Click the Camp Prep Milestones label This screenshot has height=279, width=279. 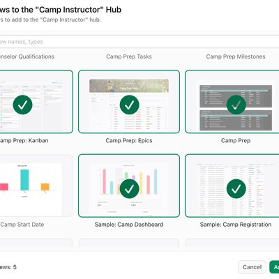pyautogui.click(x=236, y=56)
